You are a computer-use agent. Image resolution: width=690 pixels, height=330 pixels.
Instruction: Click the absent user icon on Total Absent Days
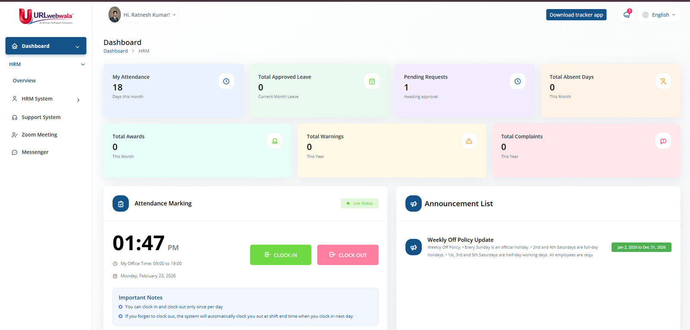point(663,81)
